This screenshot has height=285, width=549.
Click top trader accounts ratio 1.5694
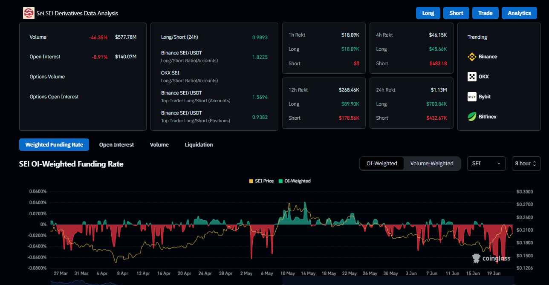coord(260,97)
